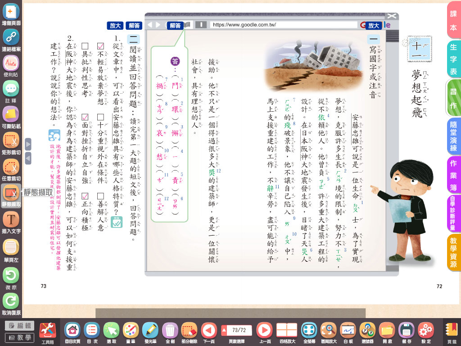Toggle the 不輕易放棄夢想 checkbox

click(x=100, y=46)
